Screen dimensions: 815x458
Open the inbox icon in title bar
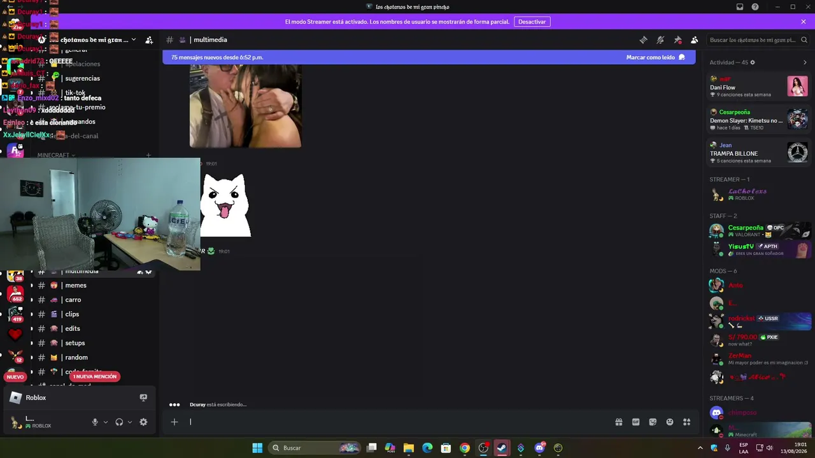(x=740, y=7)
